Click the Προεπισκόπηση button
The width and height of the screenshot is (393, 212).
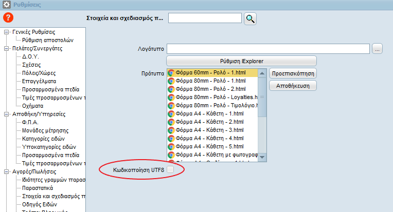[x=293, y=73]
